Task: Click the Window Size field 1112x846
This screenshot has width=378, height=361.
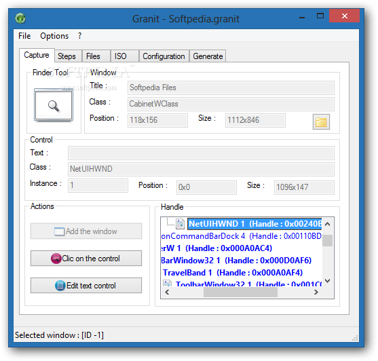Action: tap(255, 120)
